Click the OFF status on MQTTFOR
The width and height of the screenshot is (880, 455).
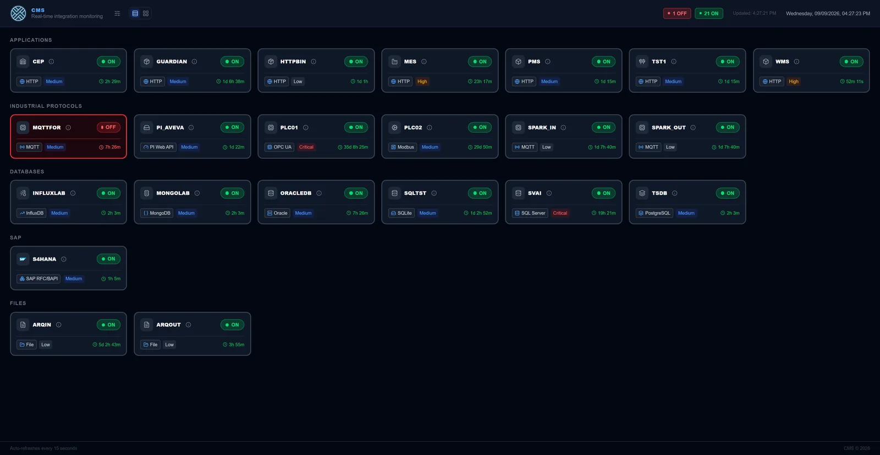[108, 127]
